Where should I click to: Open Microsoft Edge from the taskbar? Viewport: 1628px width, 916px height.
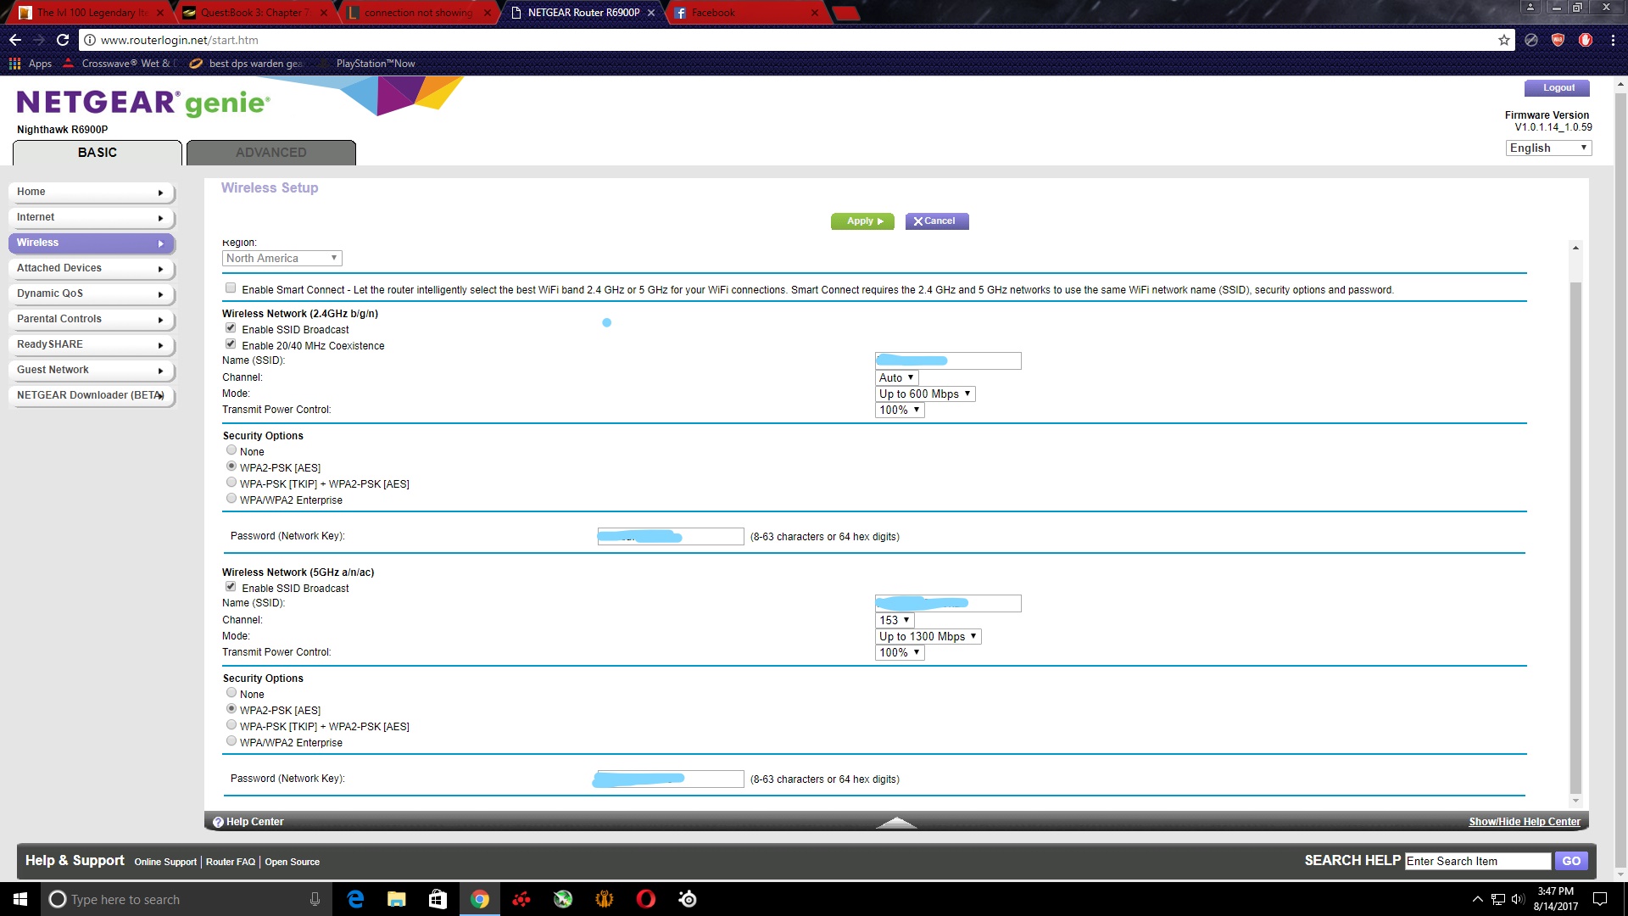click(x=355, y=899)
